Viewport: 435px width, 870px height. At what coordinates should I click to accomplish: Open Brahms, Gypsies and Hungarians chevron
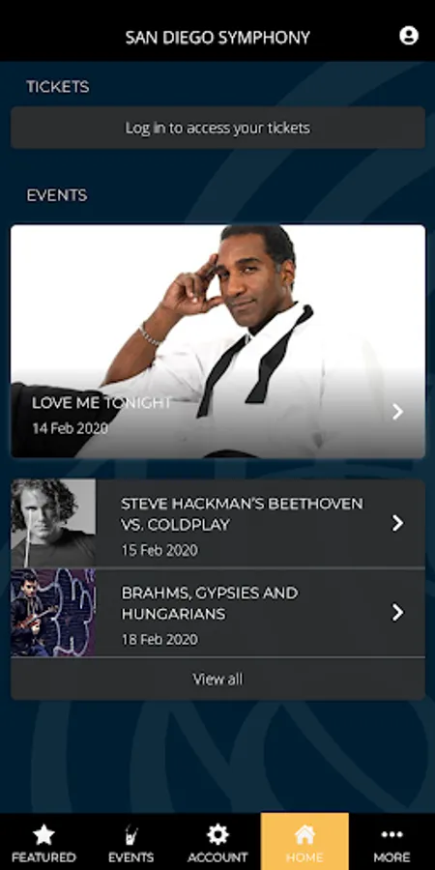397,613
